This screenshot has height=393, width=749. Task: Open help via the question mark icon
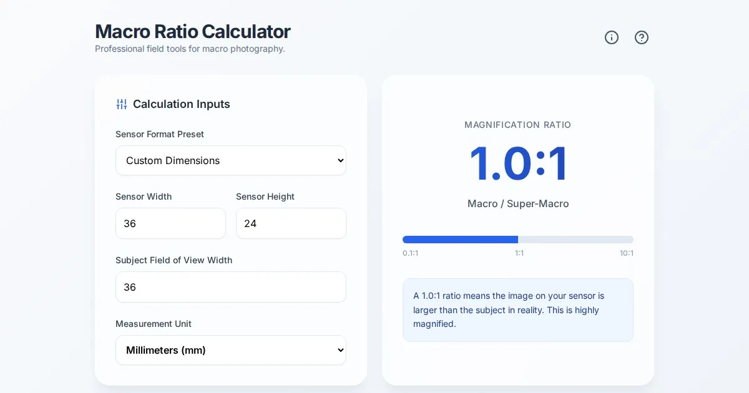click(x=642, y=37)
